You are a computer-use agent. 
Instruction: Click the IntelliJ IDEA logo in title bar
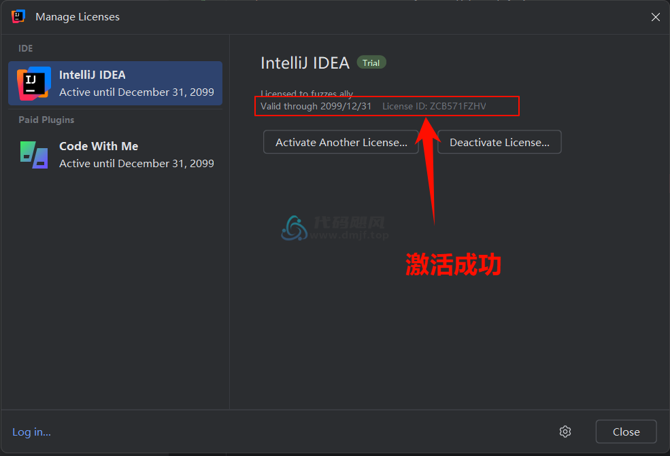click(x=18, y=17)
